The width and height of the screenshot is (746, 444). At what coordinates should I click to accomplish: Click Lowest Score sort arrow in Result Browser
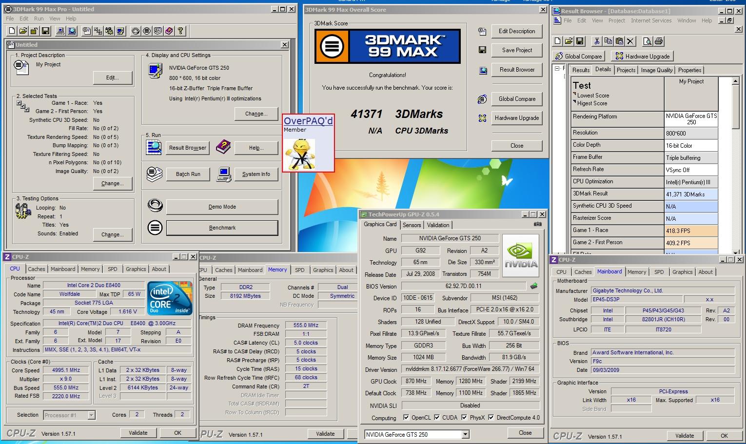tap(575, 94)
